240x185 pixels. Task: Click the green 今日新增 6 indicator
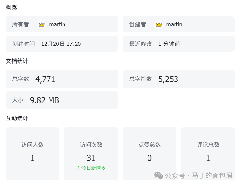pos(91,168)
